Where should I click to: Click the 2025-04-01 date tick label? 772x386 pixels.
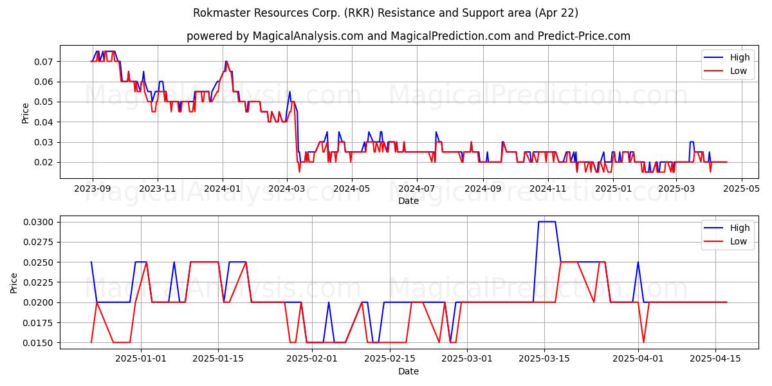[638, 359]
